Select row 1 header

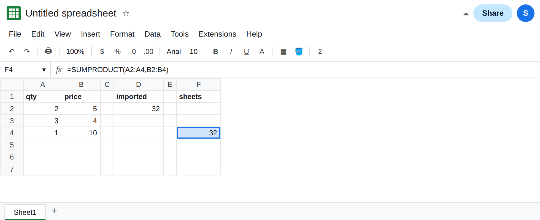pos(12,97)
